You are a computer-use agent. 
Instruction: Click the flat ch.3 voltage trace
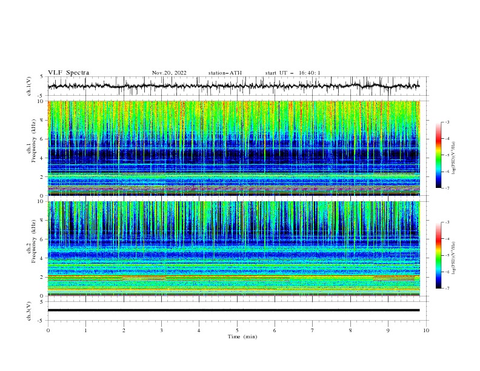[x=233, y=310]
